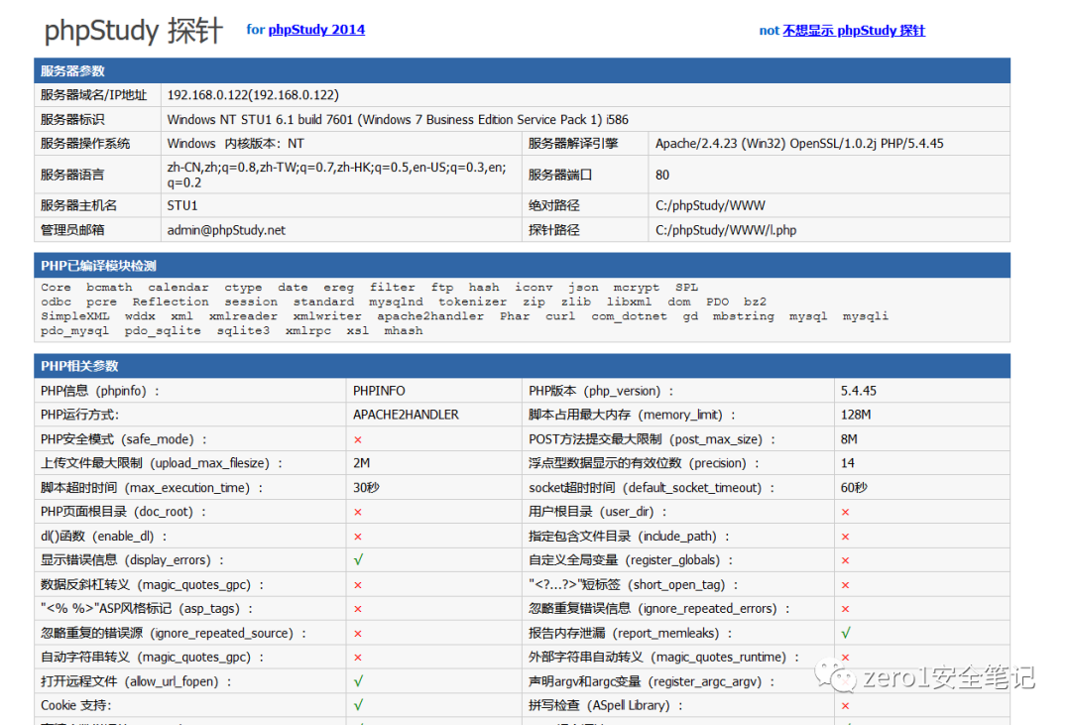Click the user_dir cross mark

[846, 513]
